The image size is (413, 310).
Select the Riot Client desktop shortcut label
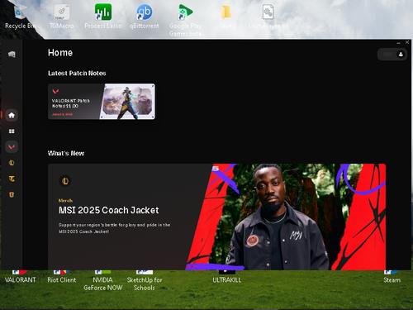(x=62, y=280)
